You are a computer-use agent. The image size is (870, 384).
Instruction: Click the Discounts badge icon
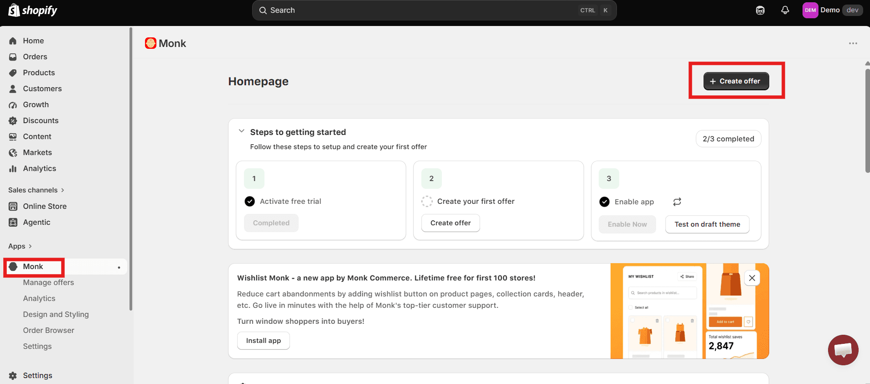click(13, 120)
